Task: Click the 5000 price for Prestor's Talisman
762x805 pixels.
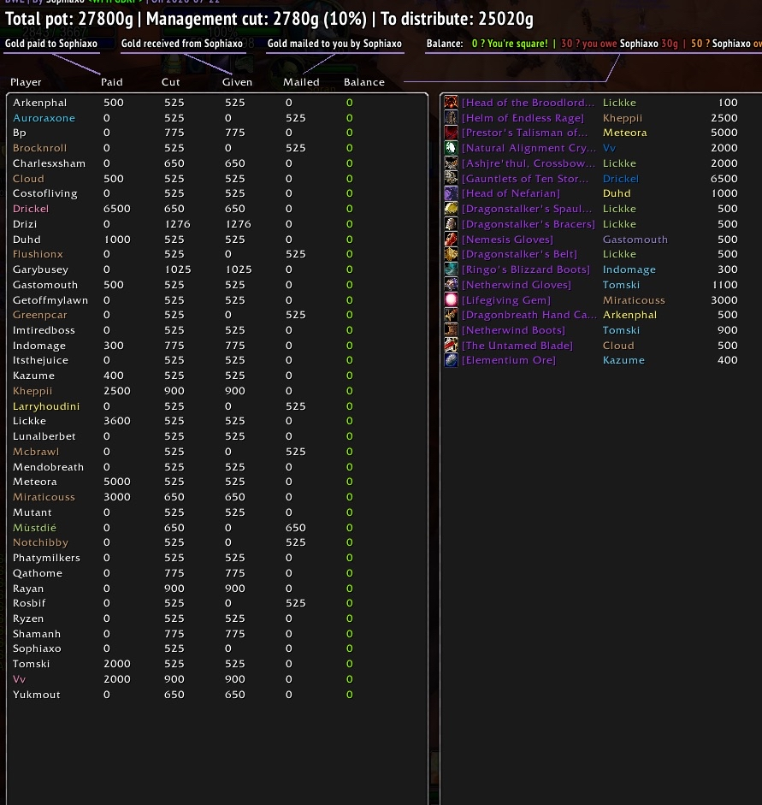Action: click(724, 133)
